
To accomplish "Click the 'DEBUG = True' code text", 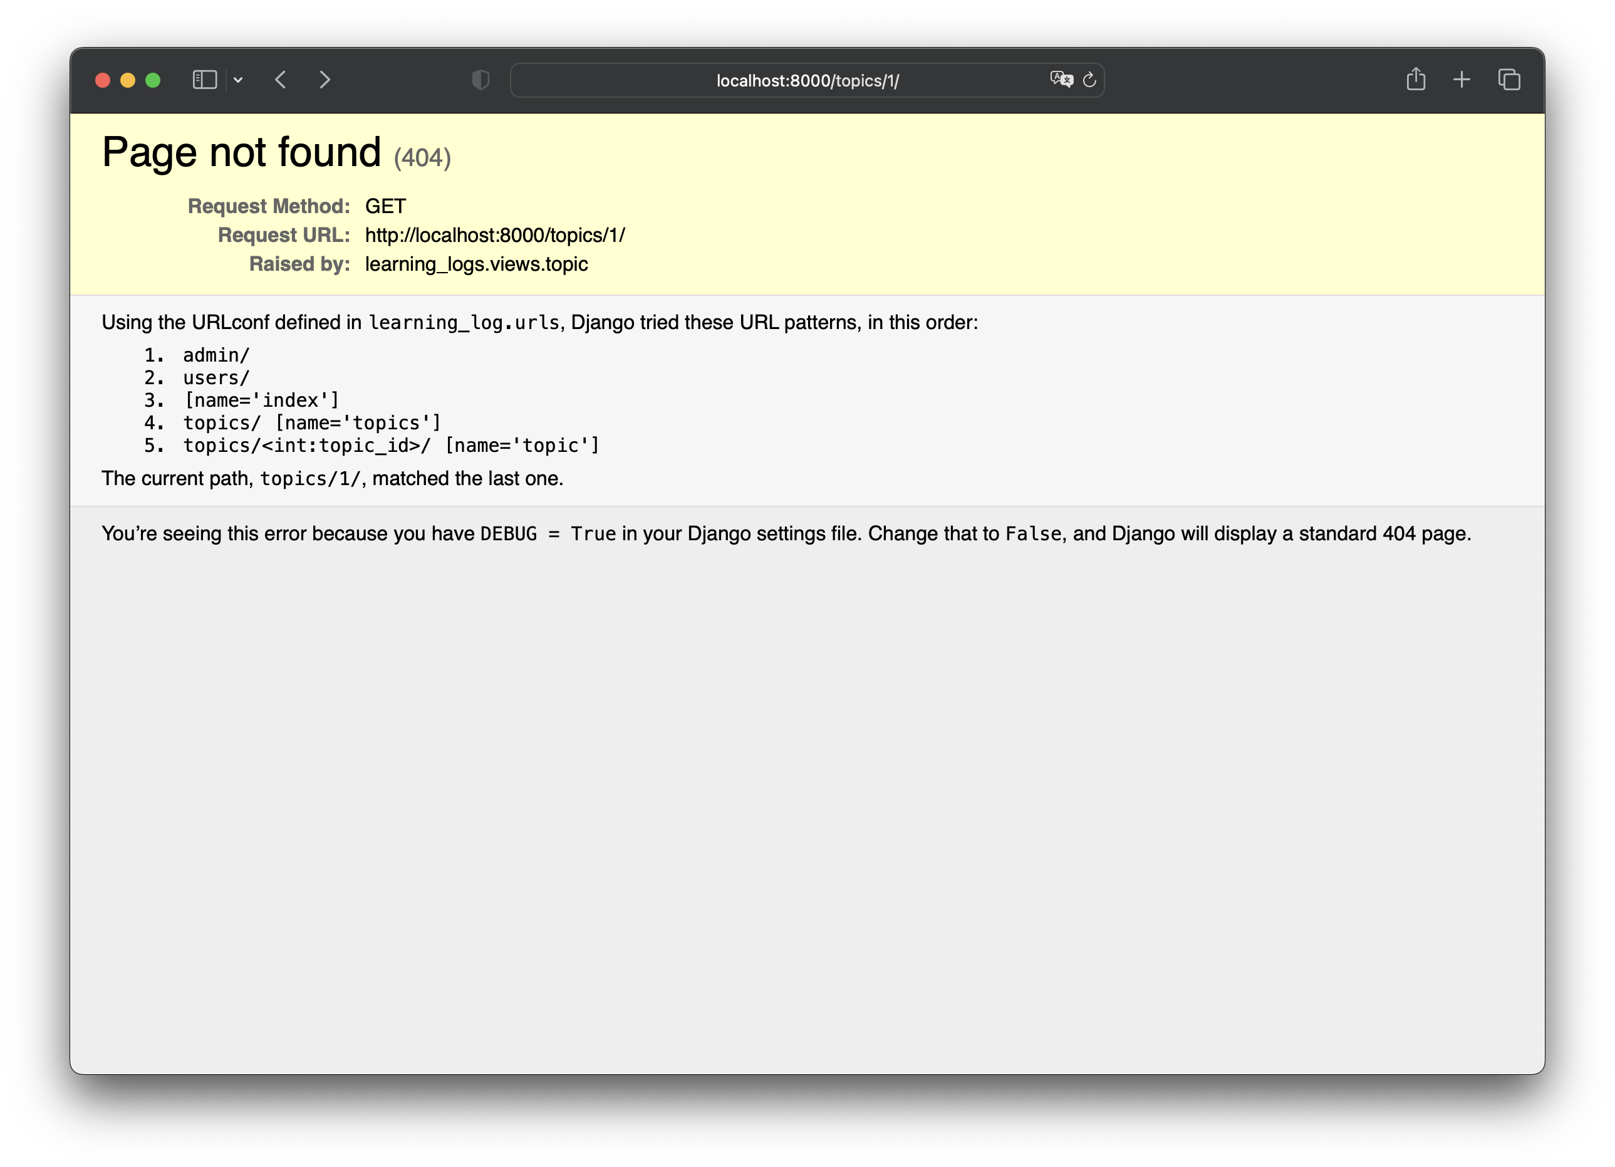I will click(548, 533).
